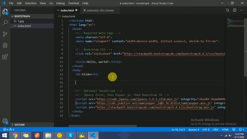Switch to the index.html editor tab
Image resolution: width=247 pixels, height=139 pixels.
tap(67, 10)
